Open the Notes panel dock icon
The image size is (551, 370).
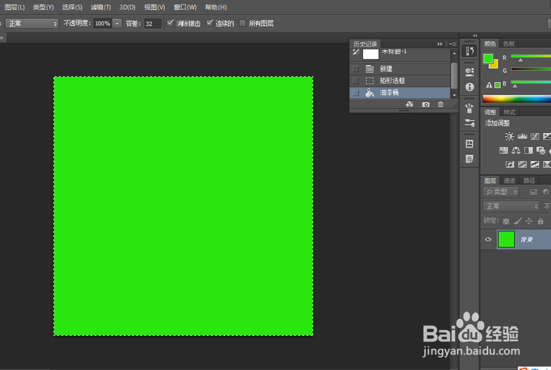coord(469,159)
